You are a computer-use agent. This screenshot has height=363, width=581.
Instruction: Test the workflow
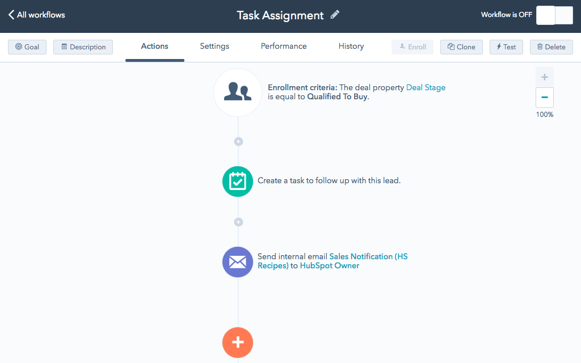point(506,47)
